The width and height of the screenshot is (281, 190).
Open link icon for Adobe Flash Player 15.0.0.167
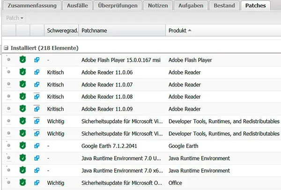click(x=37, y=59)
